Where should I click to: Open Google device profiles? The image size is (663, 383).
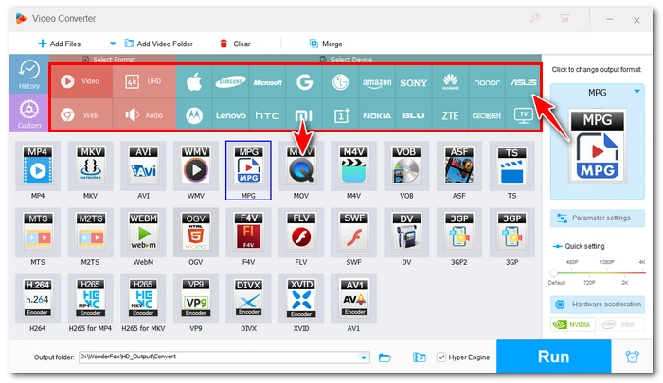click(304, 82)
